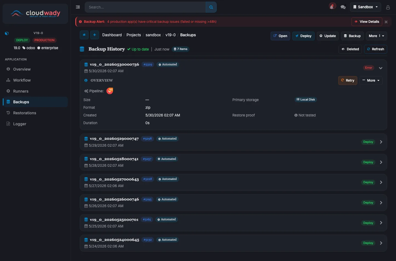This screenshot has height=261, width=396.
Task: Click View Details on the backup alert
Action: point(367,22)
